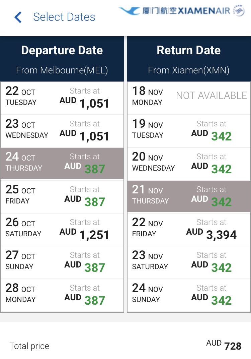
Task: Go back via Select Dates title
Action: click(64, 17)
